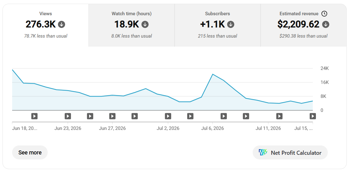
Task: Click the down-arrow icon beside $2,209.62
Action: click(x=326, y=24)
